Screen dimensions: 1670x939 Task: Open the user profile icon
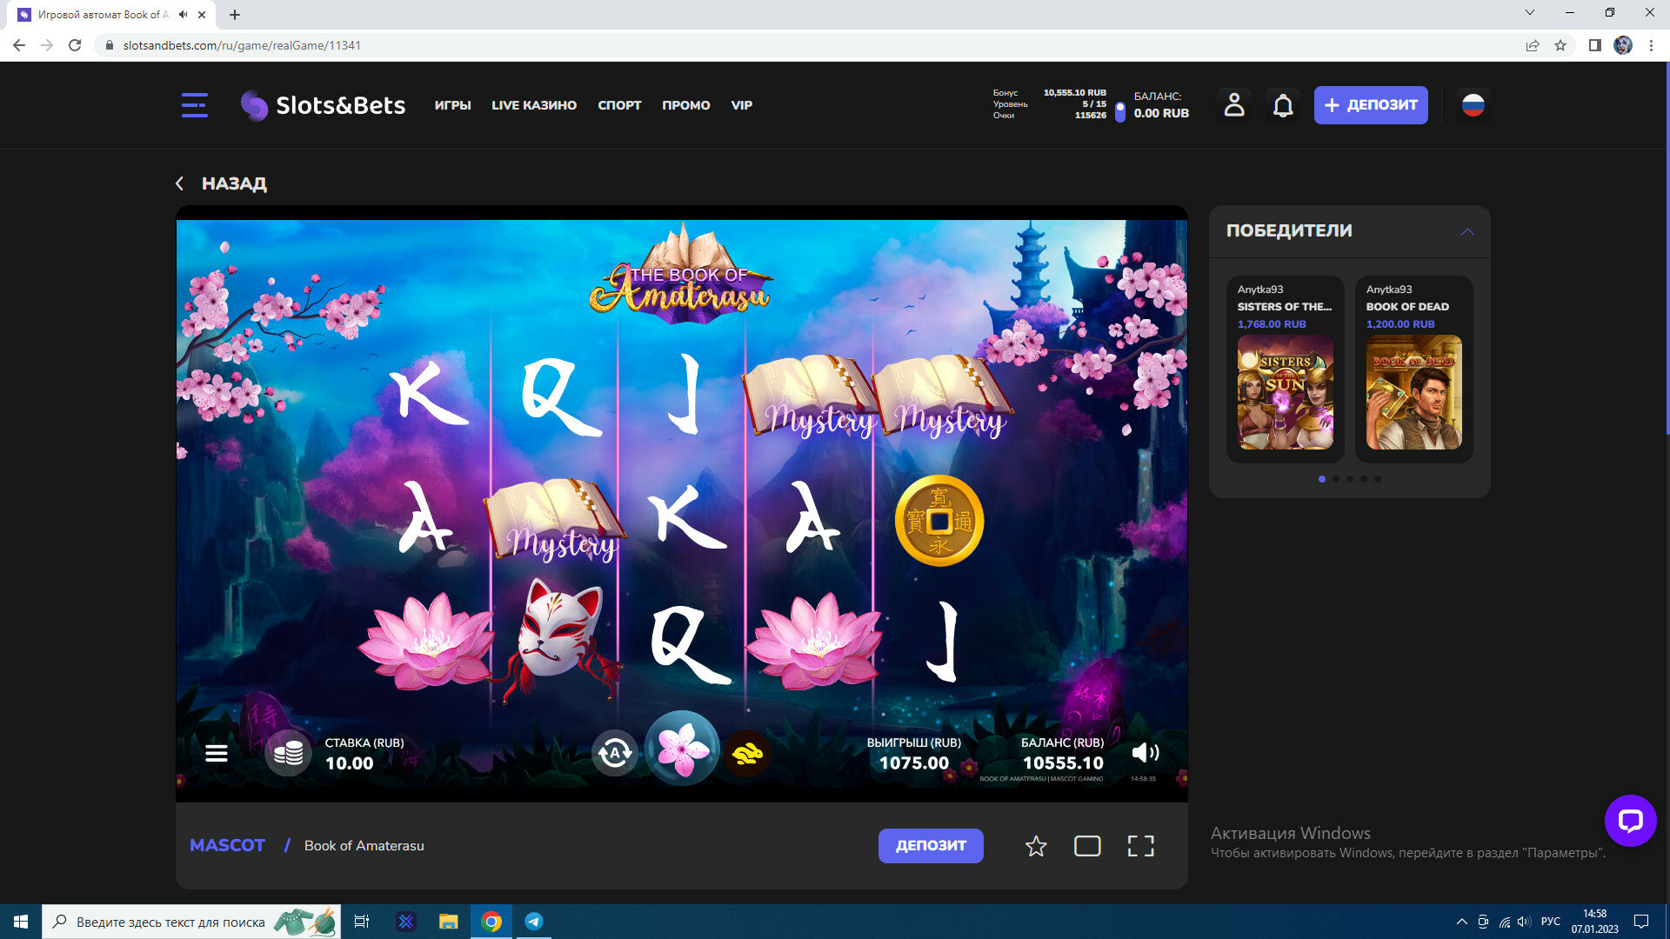[1233, 105]
